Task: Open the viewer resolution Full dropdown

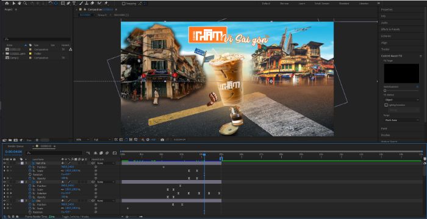Action: pyautogui.click(x=102, y=140)
